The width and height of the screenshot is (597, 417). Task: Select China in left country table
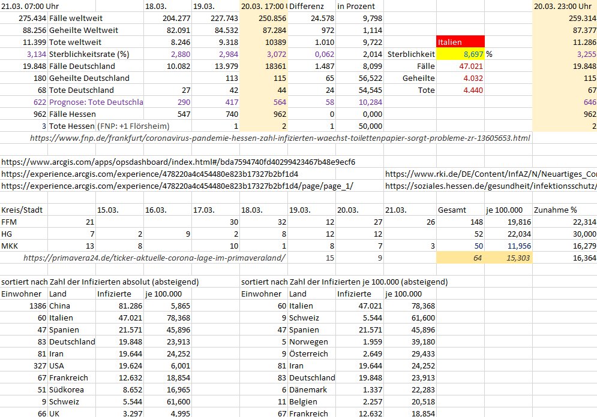coord(72,306)
